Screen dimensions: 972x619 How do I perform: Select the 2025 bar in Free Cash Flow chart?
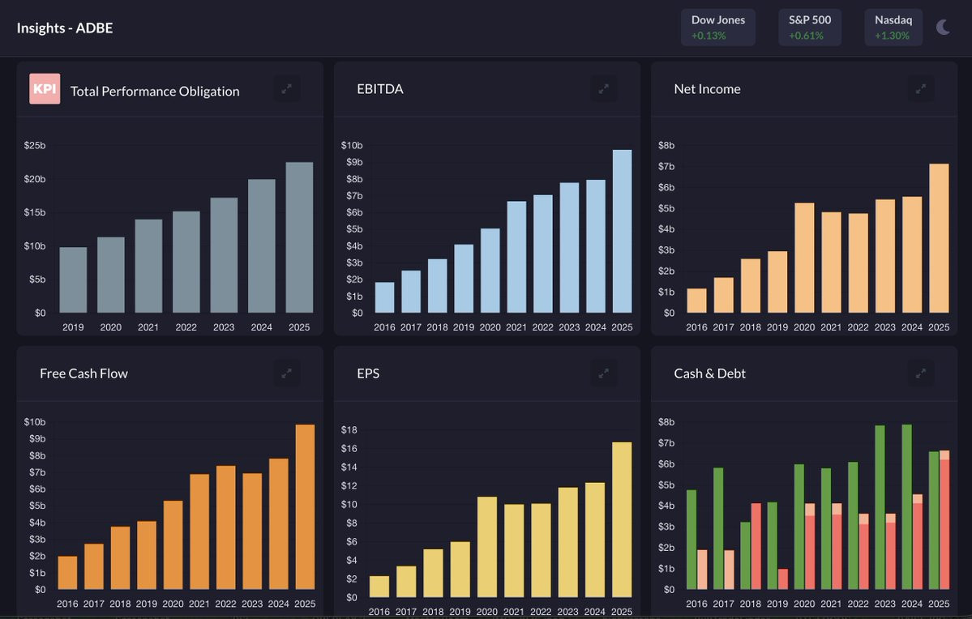[x=305, y=507]
